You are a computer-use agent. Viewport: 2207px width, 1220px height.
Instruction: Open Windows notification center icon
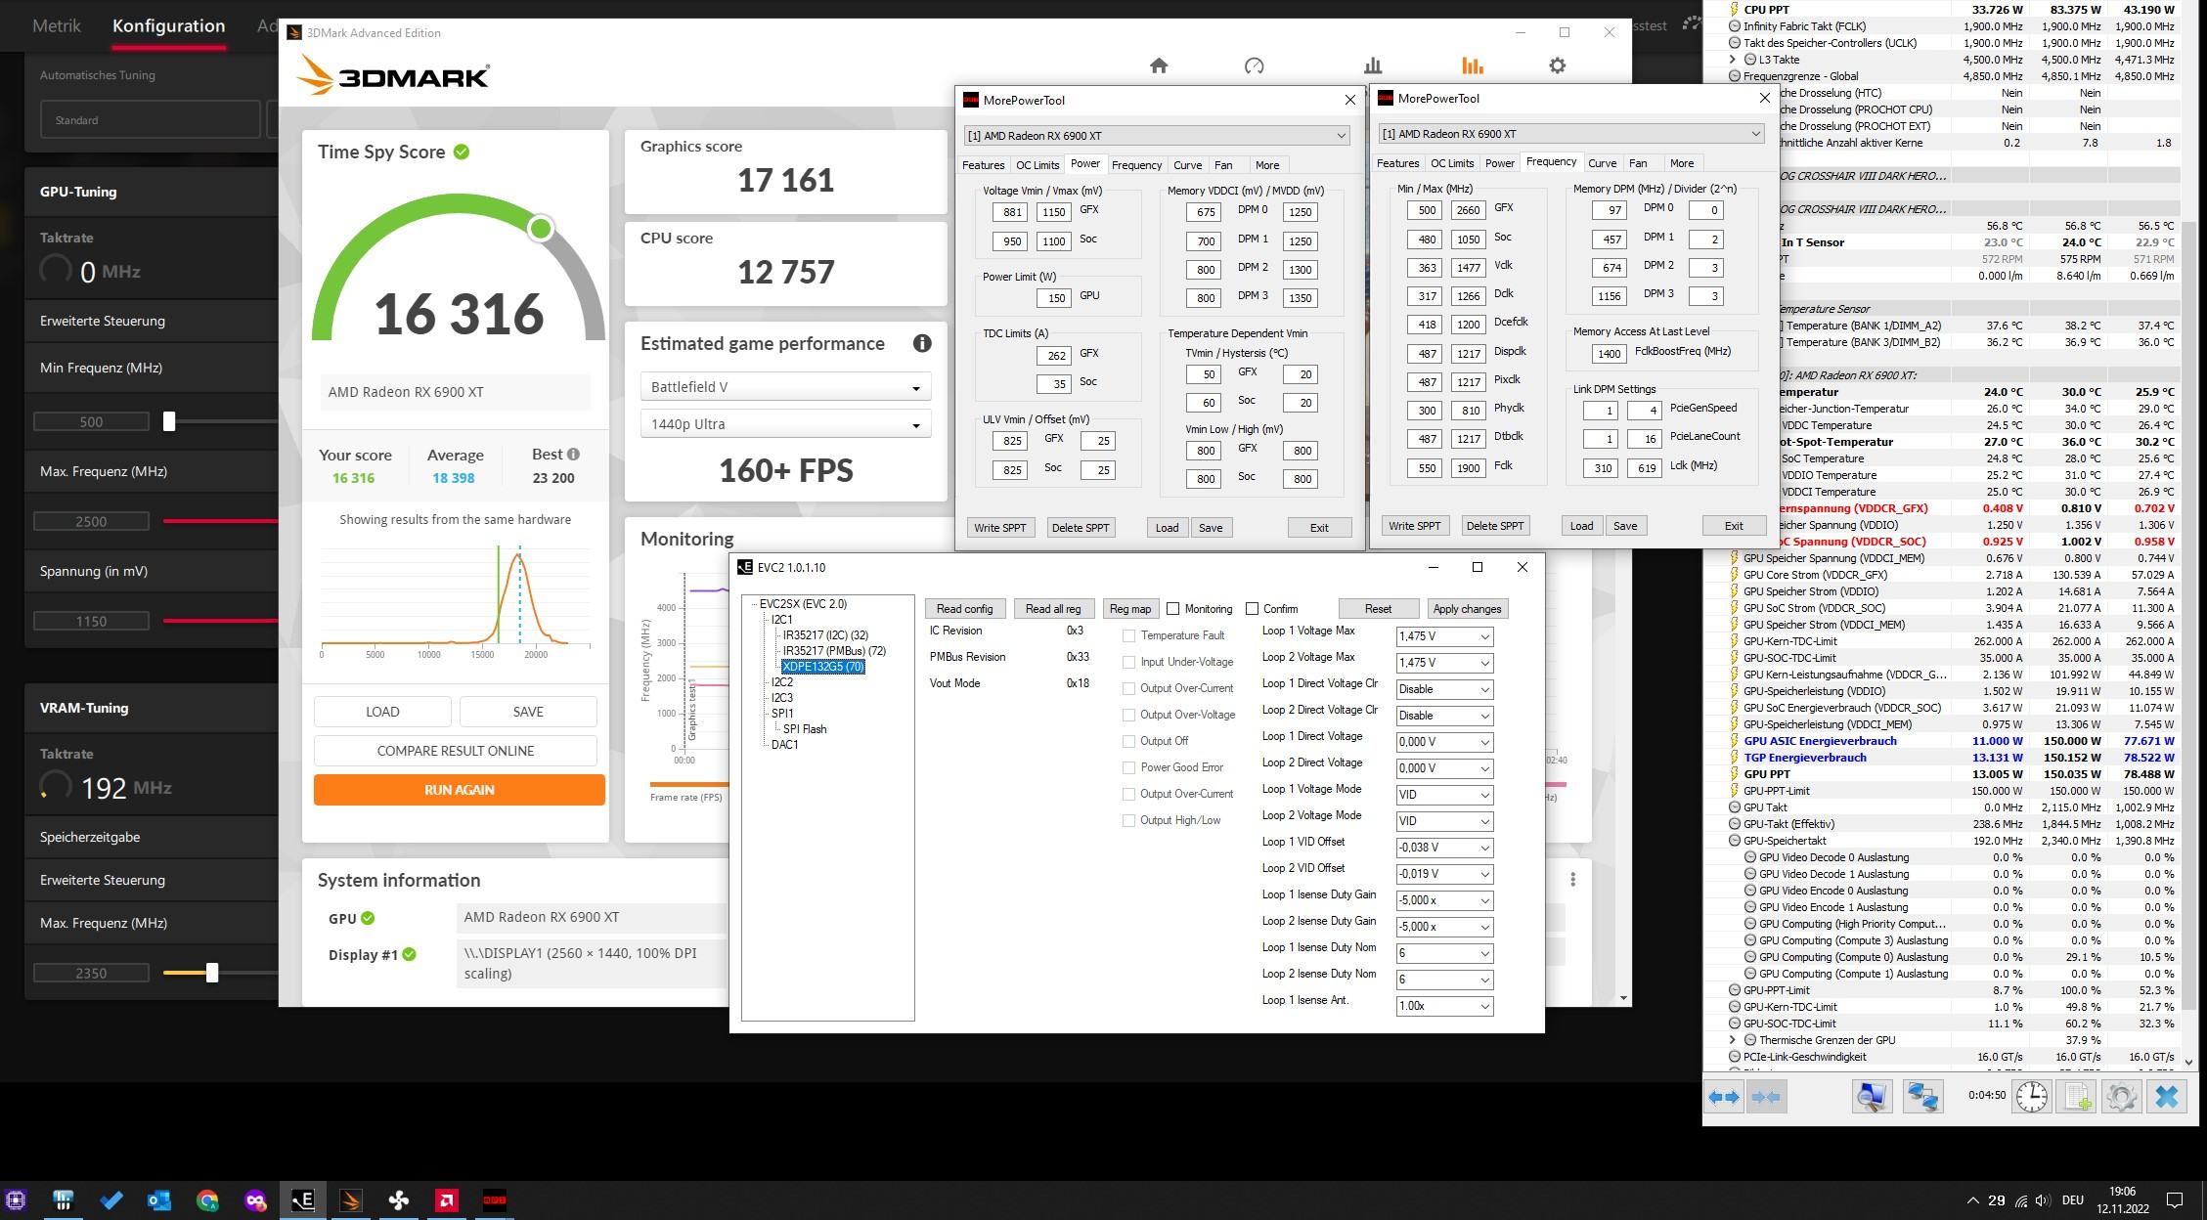coord(2175,1199)
